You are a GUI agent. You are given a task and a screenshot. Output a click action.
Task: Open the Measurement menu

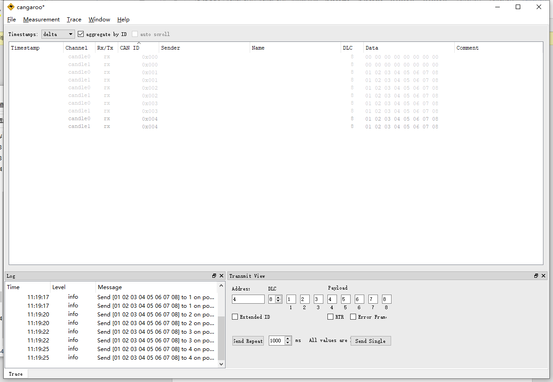coord(41,20)
